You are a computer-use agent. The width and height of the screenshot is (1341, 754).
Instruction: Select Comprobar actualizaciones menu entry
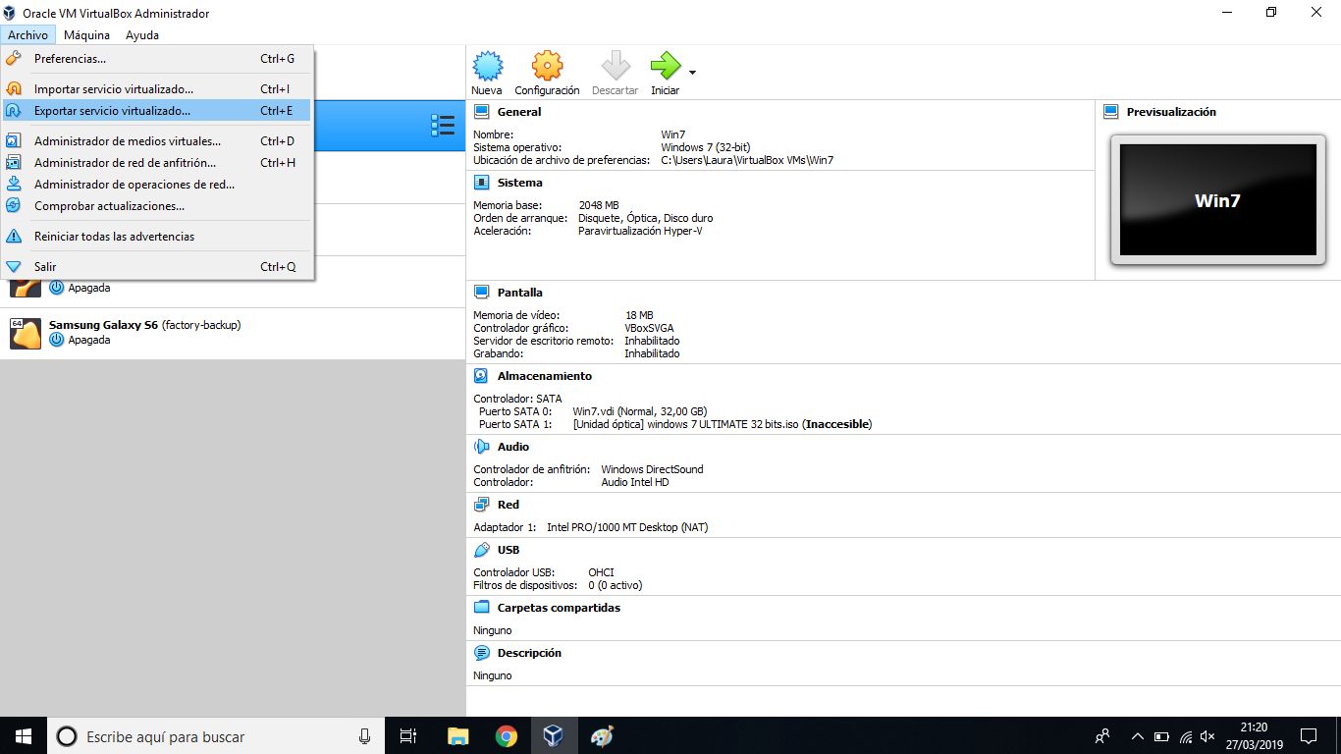point(109,206)
